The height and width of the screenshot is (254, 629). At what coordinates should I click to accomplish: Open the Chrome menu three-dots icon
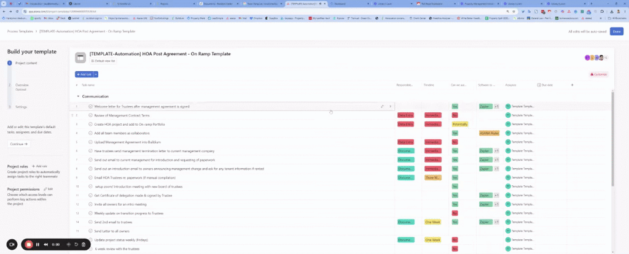625,12
